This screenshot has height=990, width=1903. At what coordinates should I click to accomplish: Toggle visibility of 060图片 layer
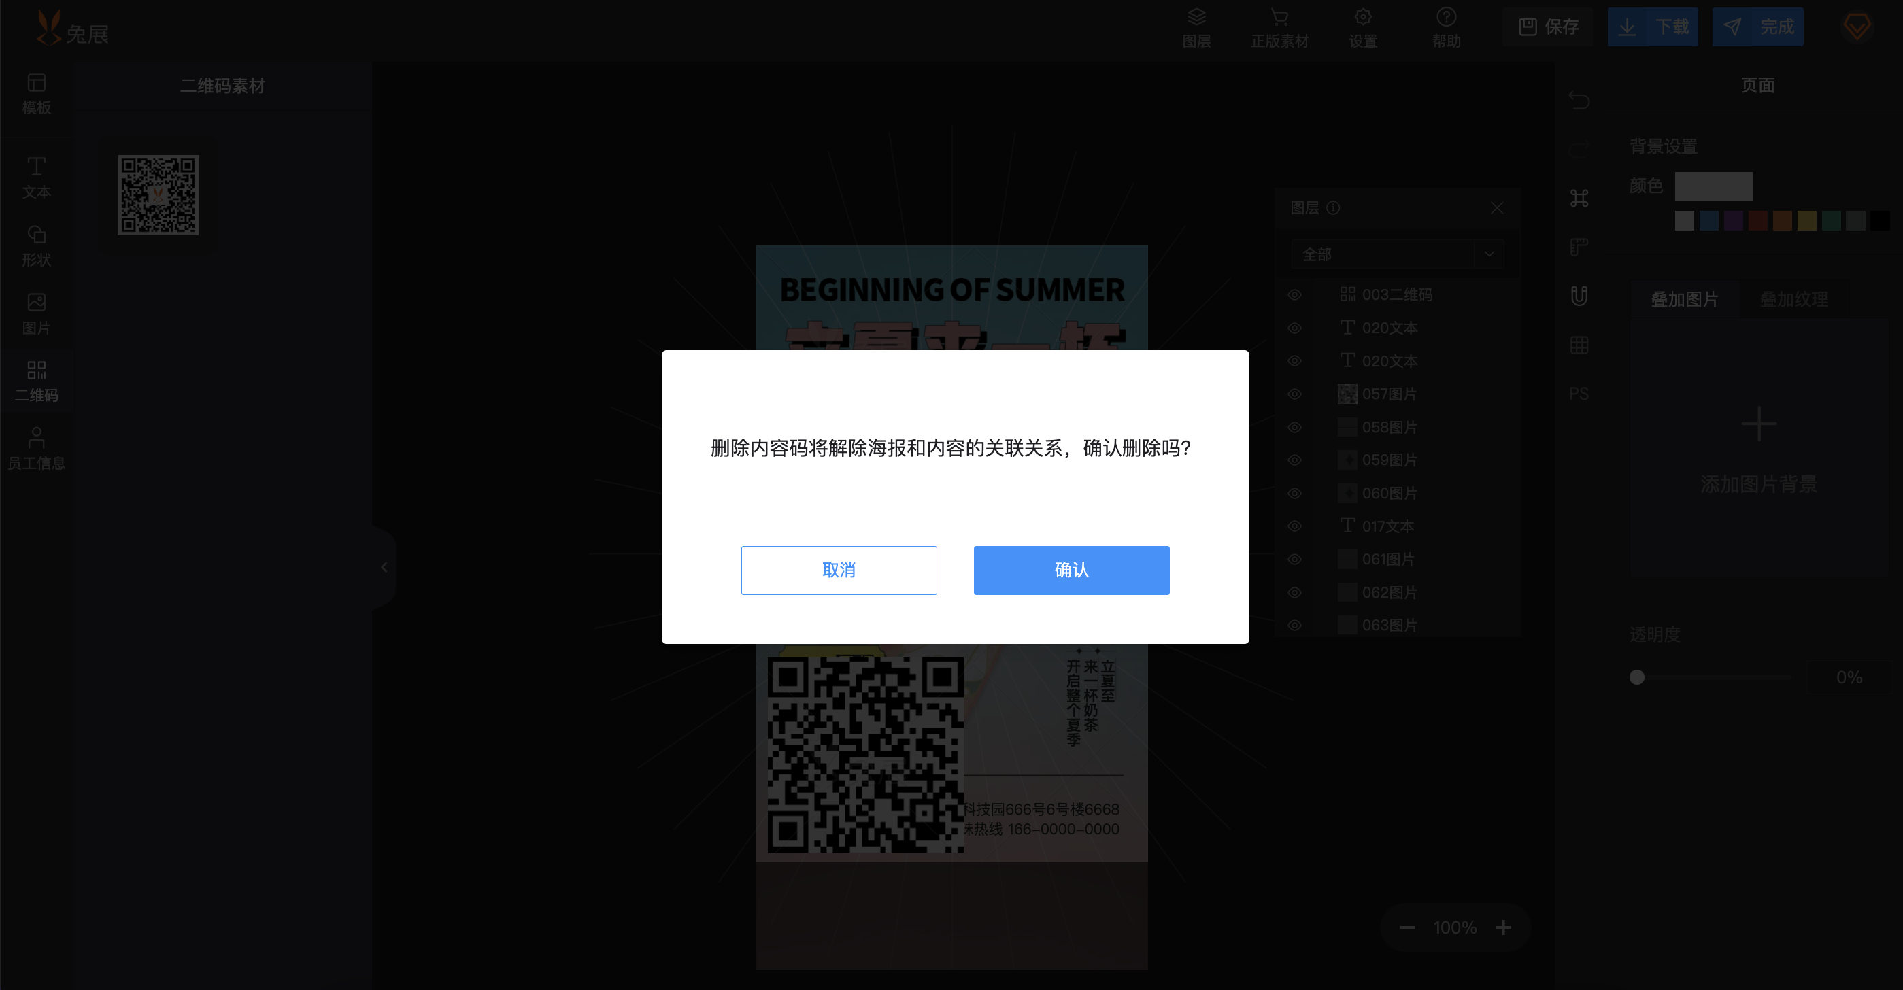pos(1294,493)
